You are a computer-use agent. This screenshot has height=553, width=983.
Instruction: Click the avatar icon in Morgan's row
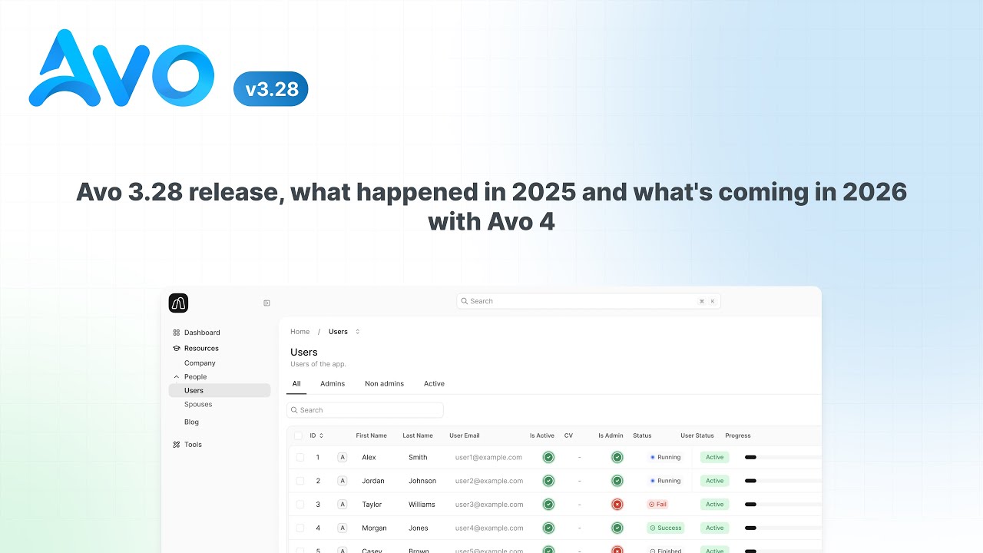[343, 528]
